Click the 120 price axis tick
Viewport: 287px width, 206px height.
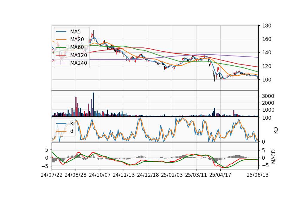[267, 66]
